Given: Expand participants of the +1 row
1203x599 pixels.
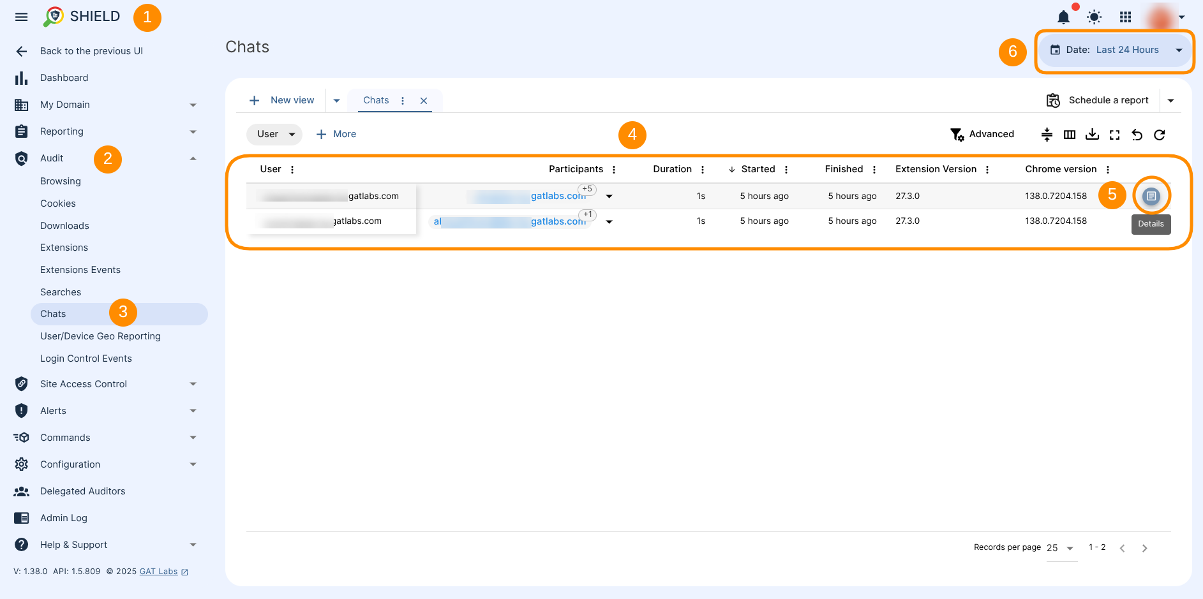Looking at the screenshot, I should click(x=609, y=222).
